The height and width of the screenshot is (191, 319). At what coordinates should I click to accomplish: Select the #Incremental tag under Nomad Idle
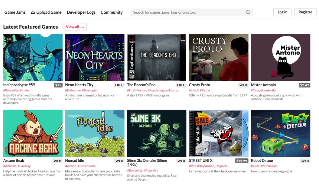[87, 166]
